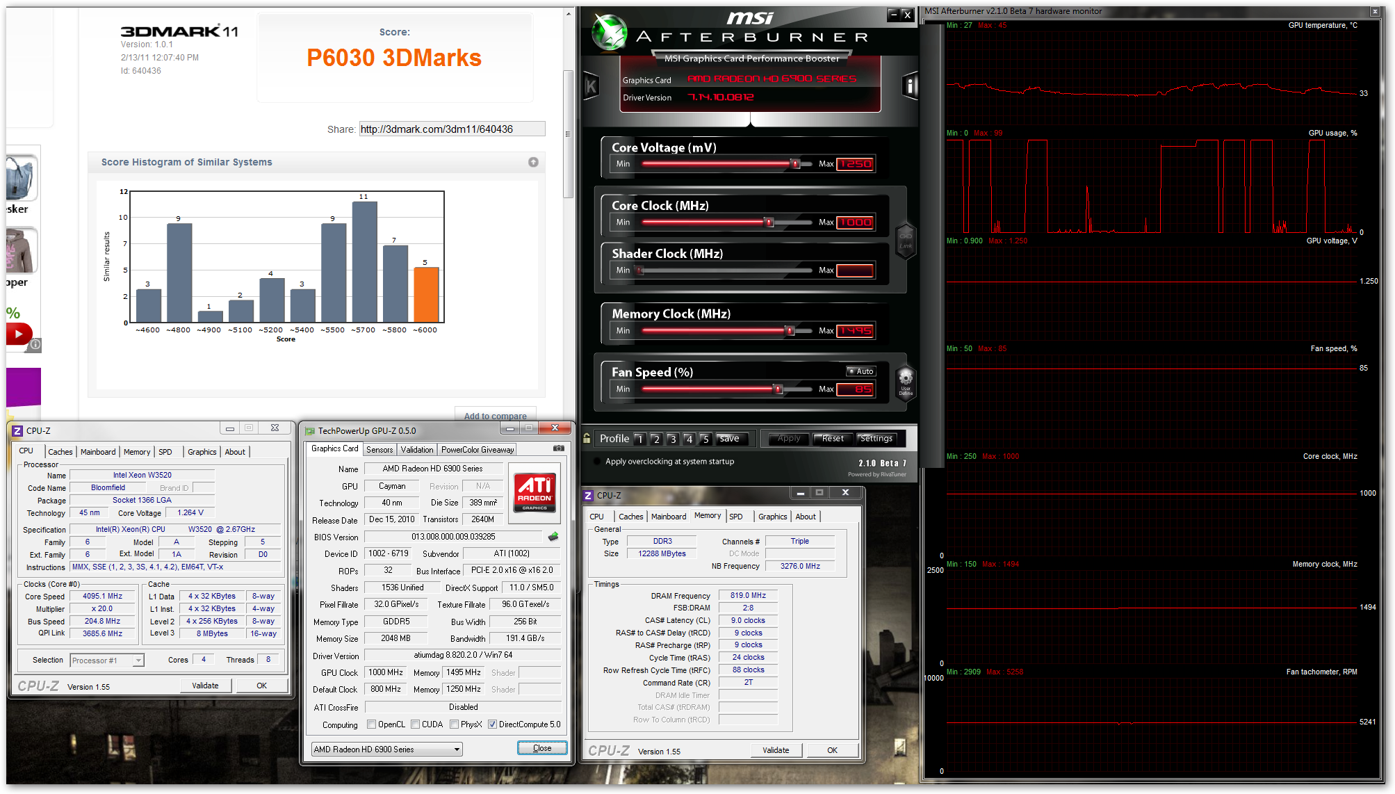Image resolution: width=1395 pixels, height=794 pixels.
Task: Click the tallest ~5700 histogram bar
Action: 364,262
